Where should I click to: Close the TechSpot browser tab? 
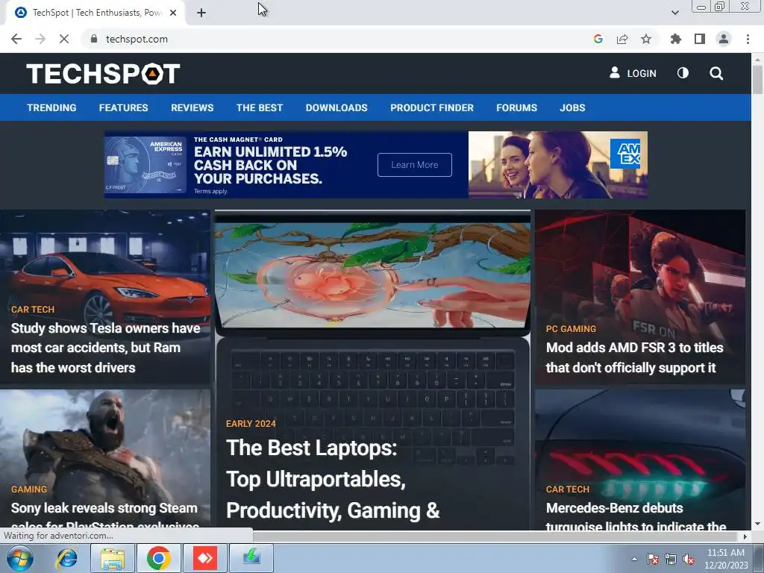[x=173, y=13]
